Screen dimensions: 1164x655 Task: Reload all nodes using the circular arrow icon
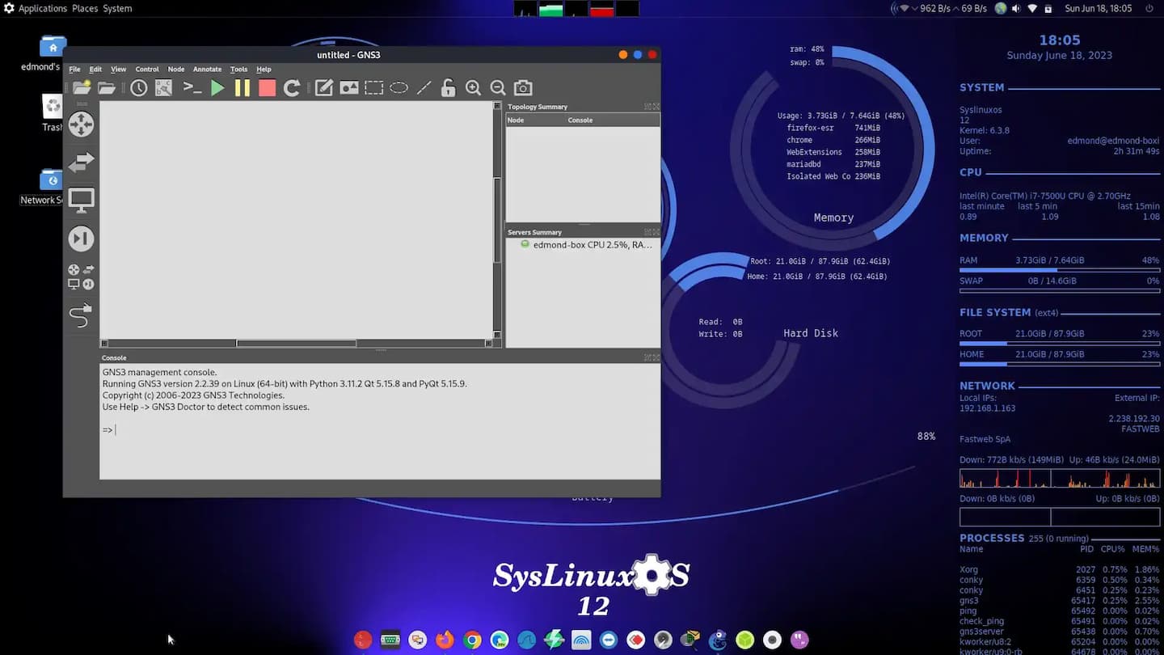[292, 88]
